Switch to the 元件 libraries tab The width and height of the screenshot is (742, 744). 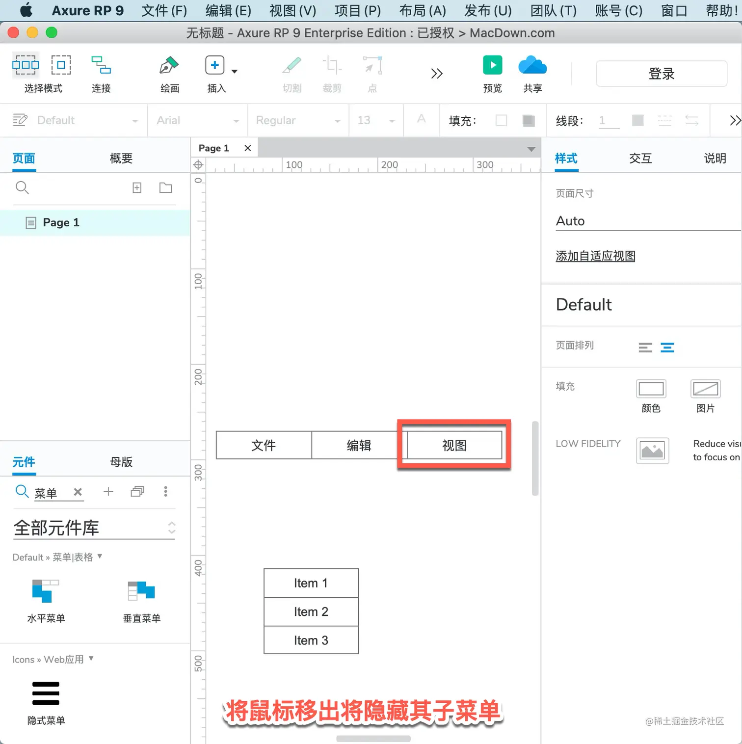pos(24,462)
